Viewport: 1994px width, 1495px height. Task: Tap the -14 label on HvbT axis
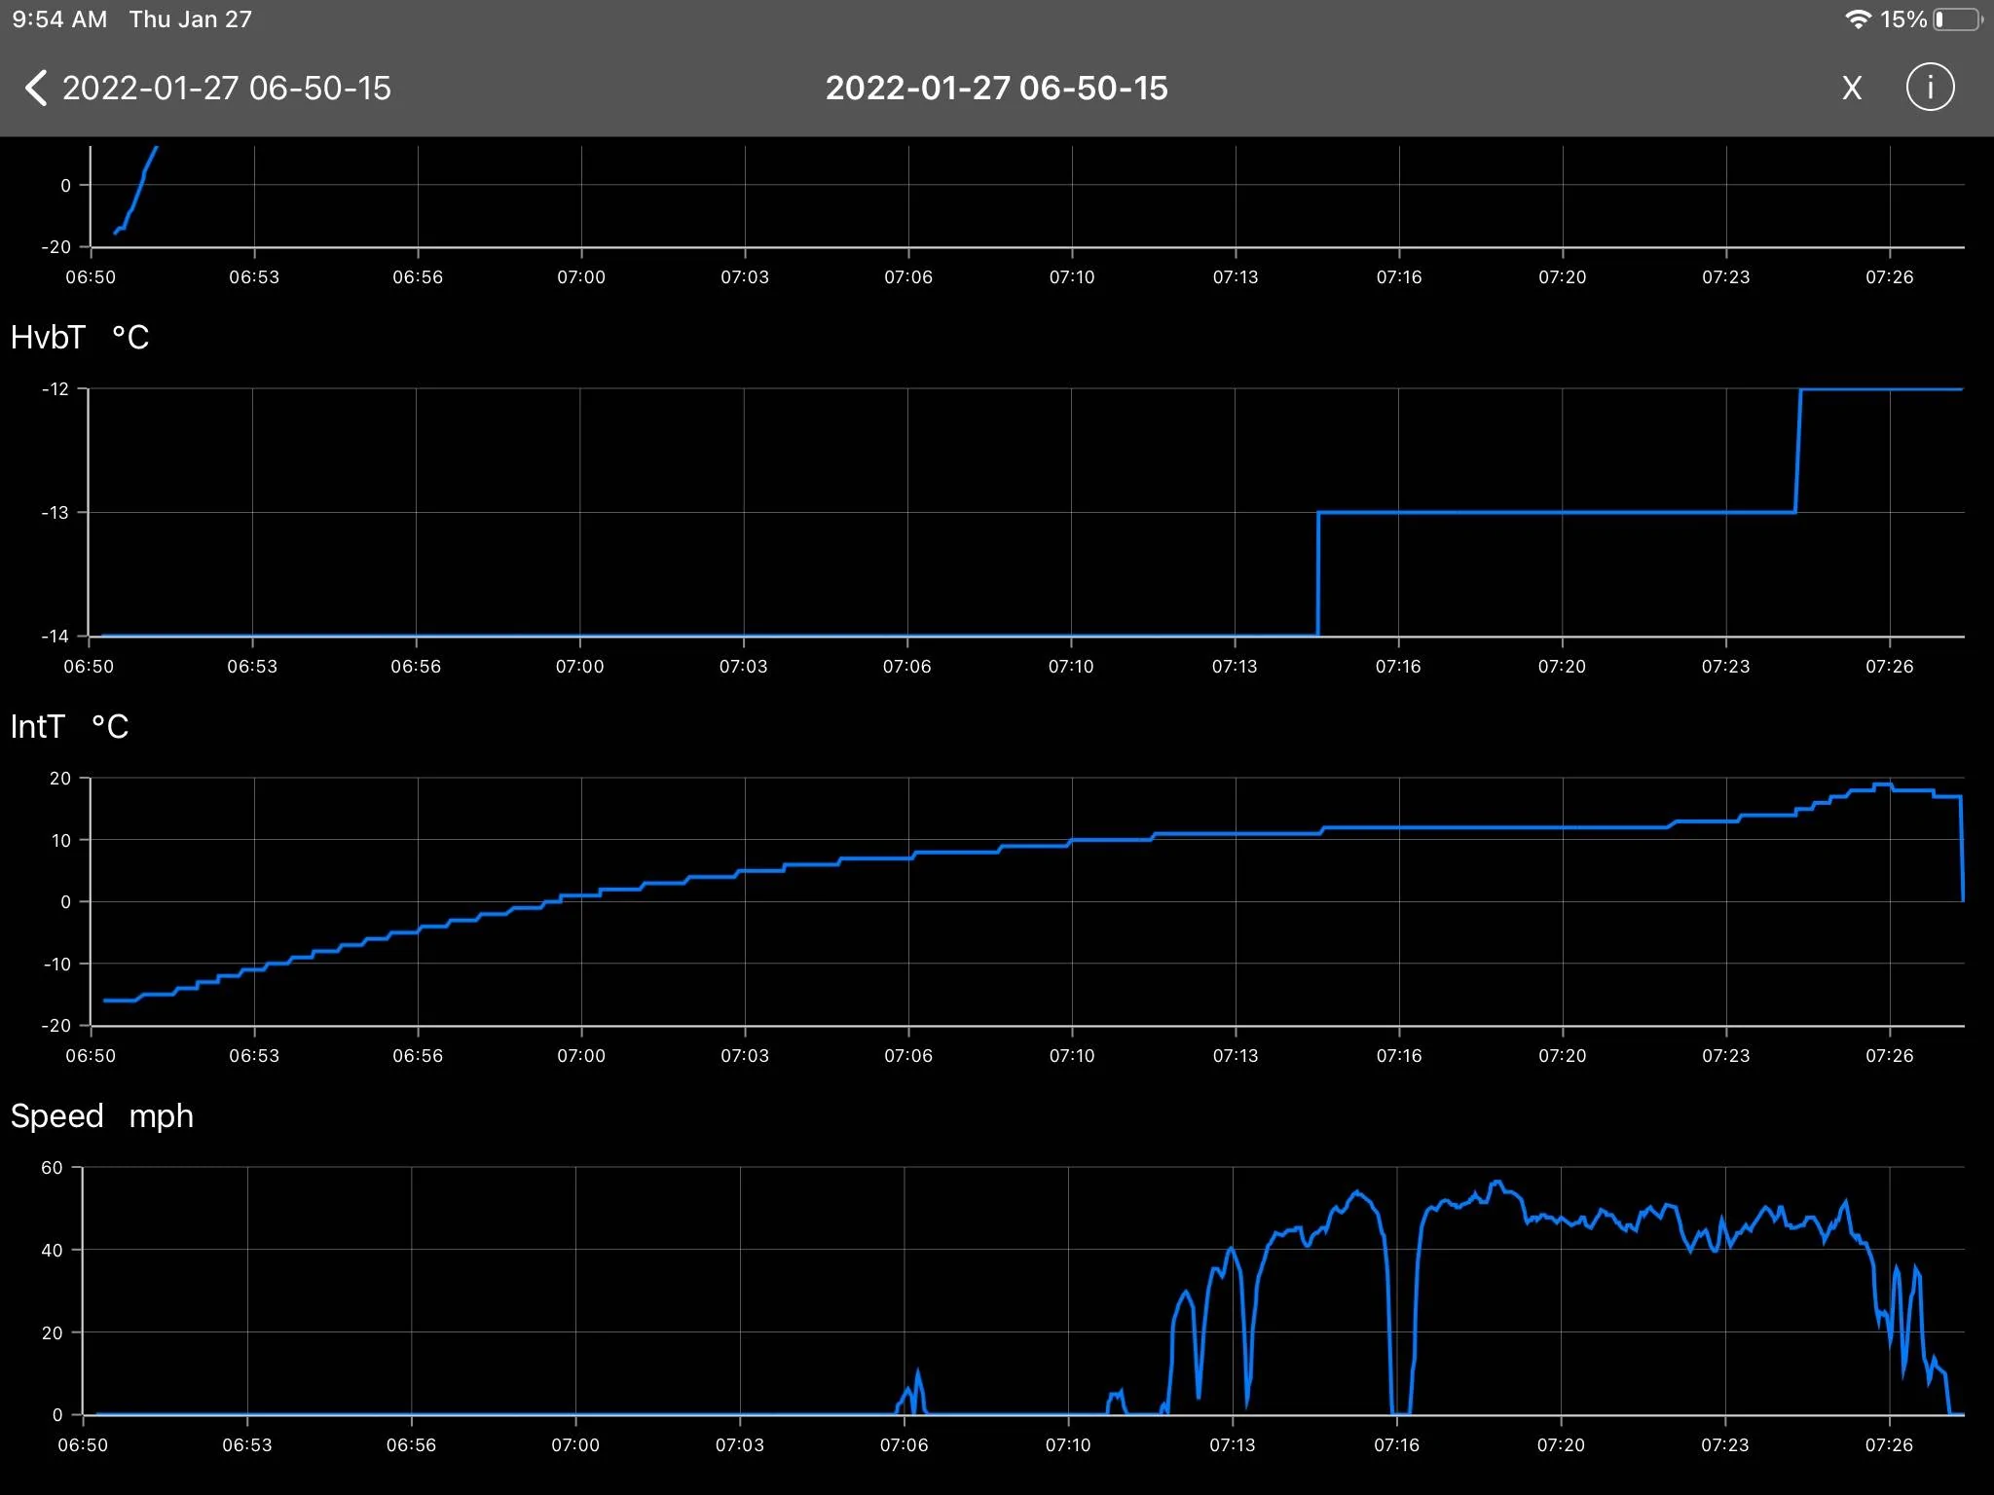click(x=55, y=637)
